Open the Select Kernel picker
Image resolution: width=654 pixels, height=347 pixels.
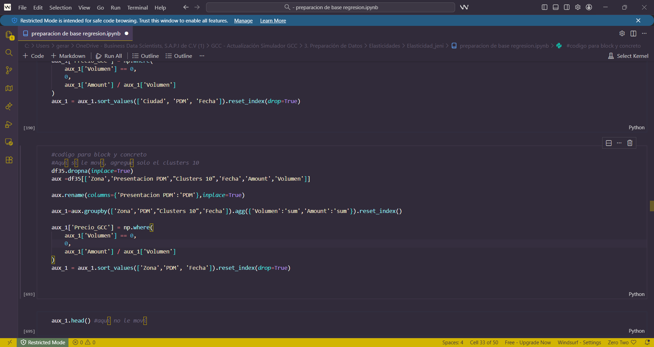628,56
